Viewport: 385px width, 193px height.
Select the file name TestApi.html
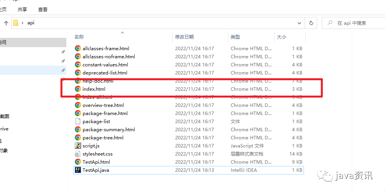pyautogui.click(x=96, y=162)
